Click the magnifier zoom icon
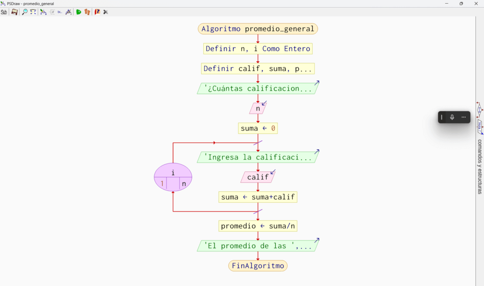484x286 pixels. (25, 12)
